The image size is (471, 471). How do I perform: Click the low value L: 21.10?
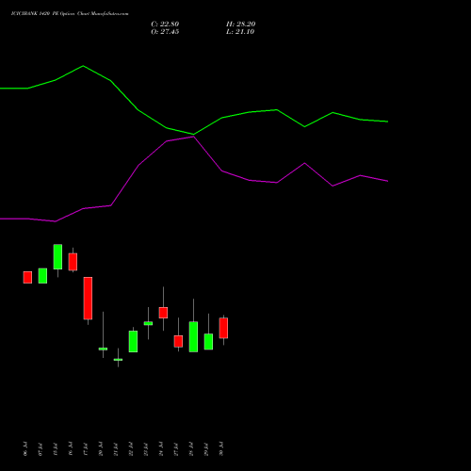coord(240,32)
